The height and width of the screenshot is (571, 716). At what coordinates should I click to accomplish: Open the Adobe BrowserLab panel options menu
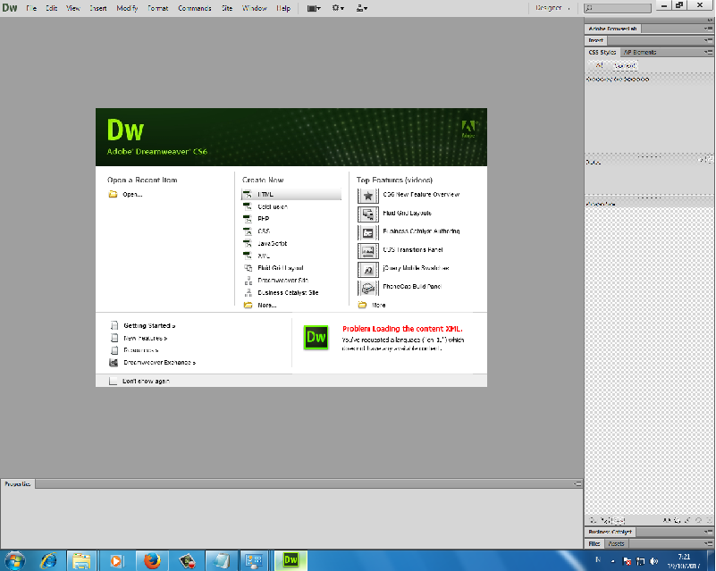tap(708, 29)
